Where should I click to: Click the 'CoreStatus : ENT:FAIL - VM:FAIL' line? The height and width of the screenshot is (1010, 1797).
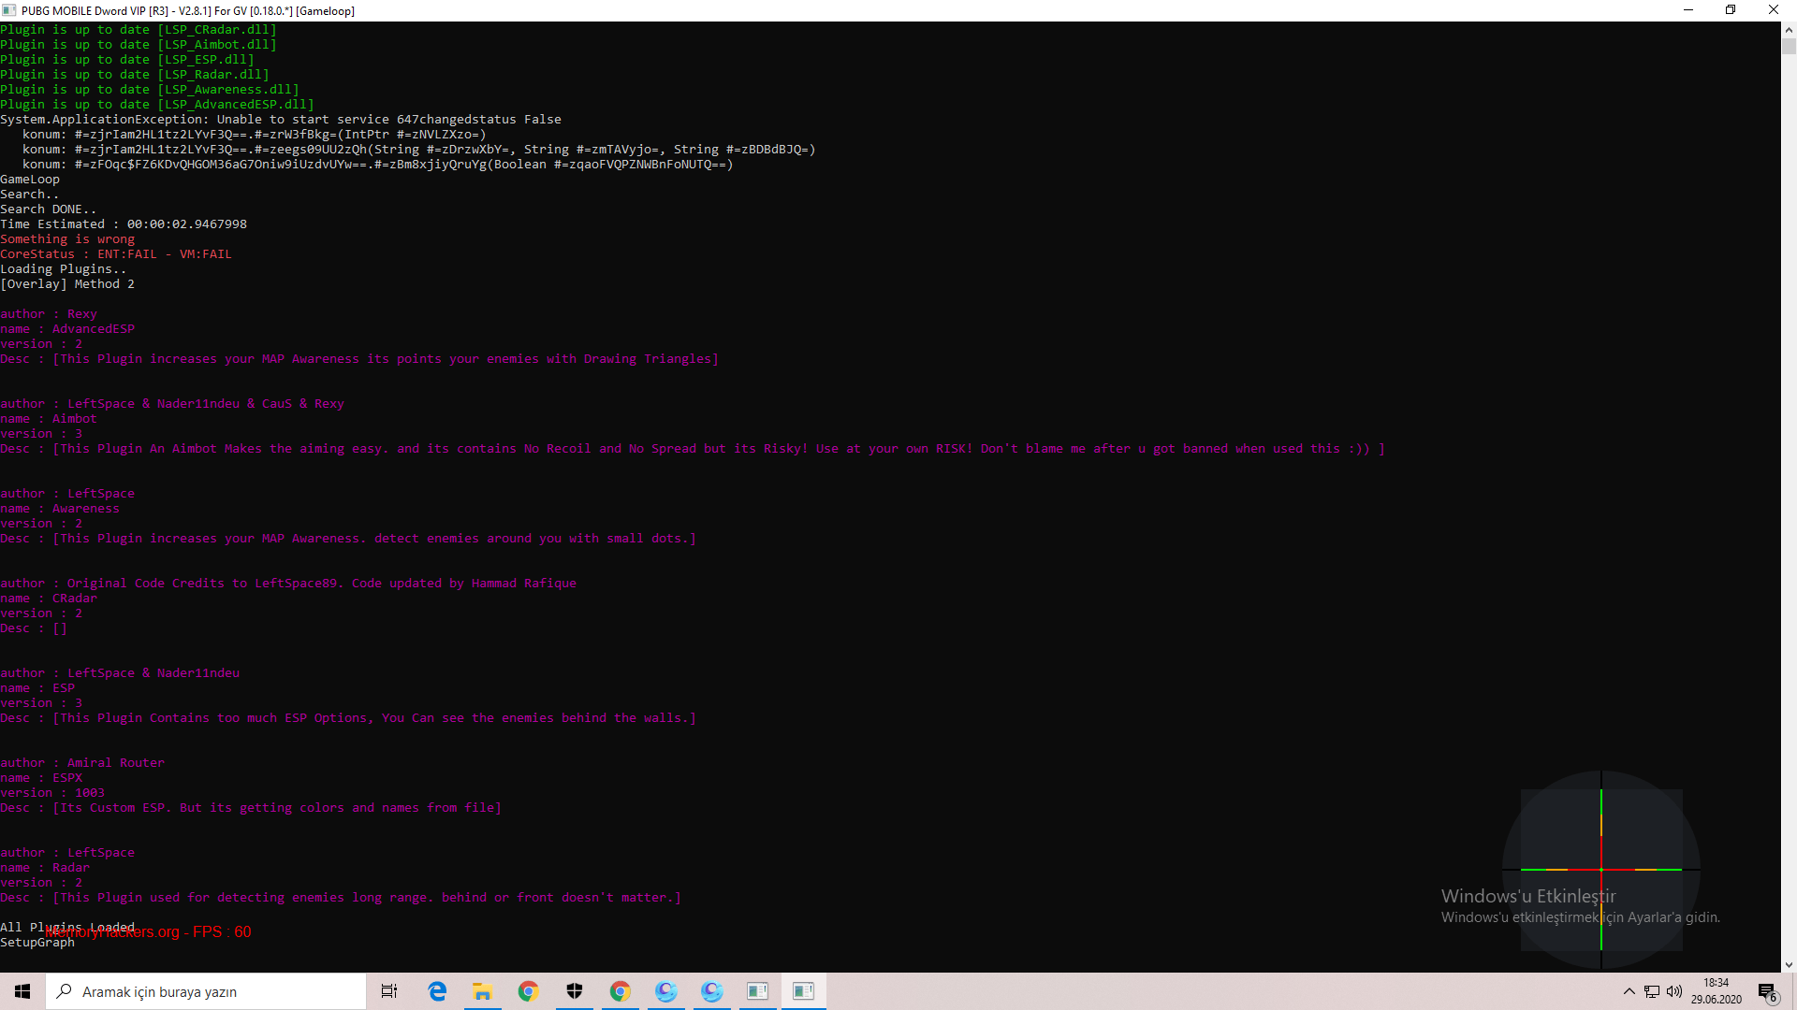pos(116,254)
